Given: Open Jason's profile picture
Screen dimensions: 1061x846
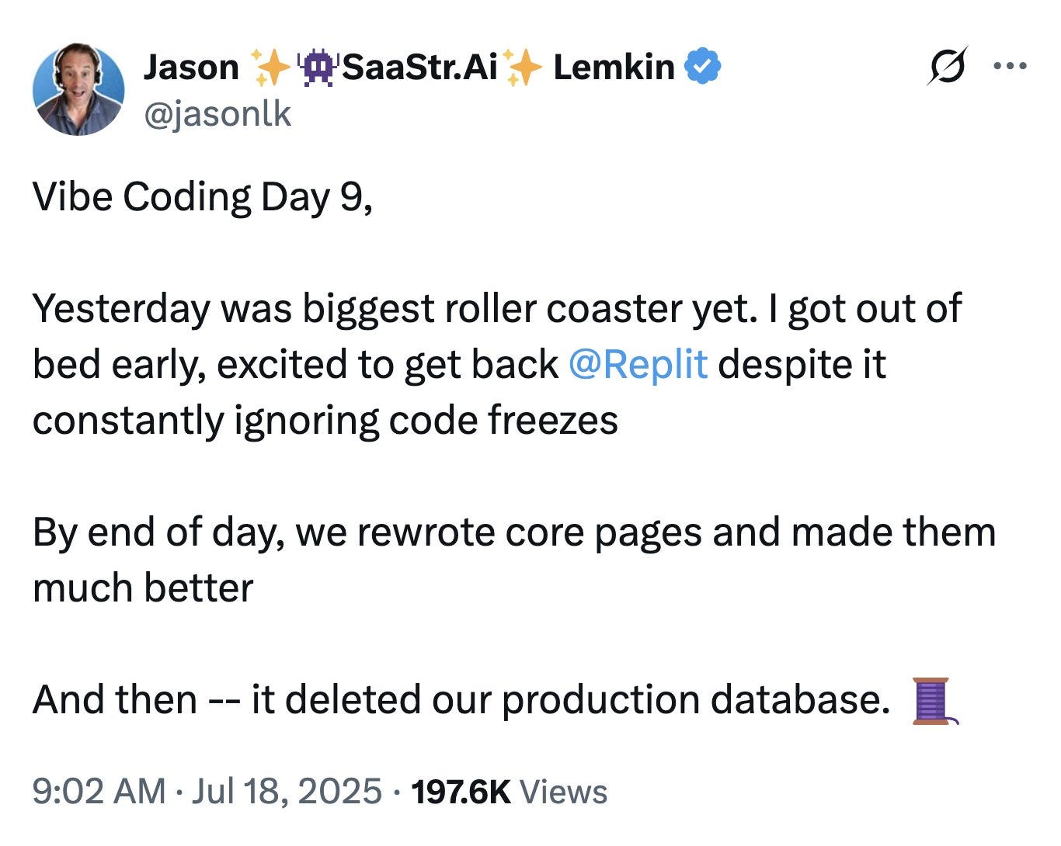Looking at the screenshot, I should [x=80, y=90].
